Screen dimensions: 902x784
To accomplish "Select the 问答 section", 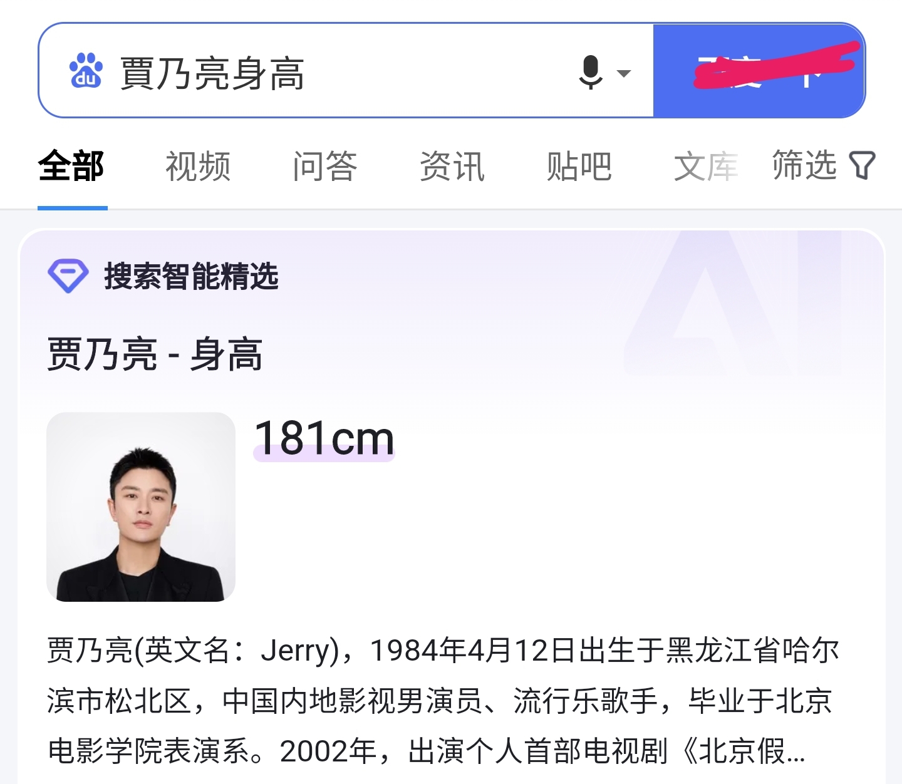I will pos(326,165).
